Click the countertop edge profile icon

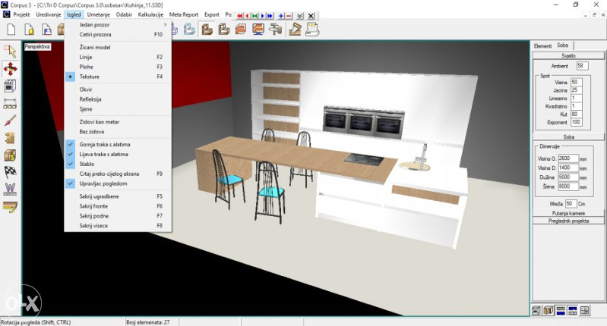coord(10,207)
